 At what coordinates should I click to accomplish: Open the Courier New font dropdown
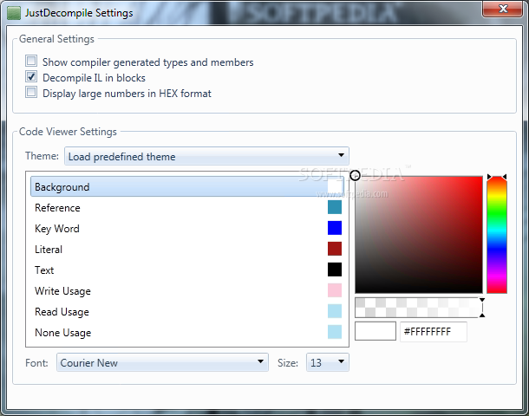coord(162,362)
